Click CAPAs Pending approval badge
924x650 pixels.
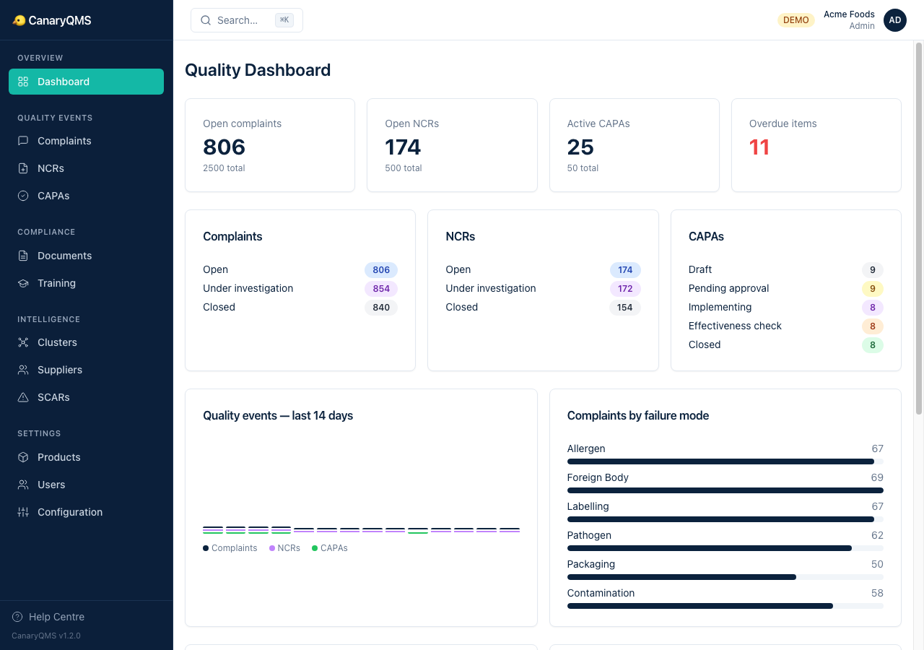pyautogui.click(x=873, y=288)
